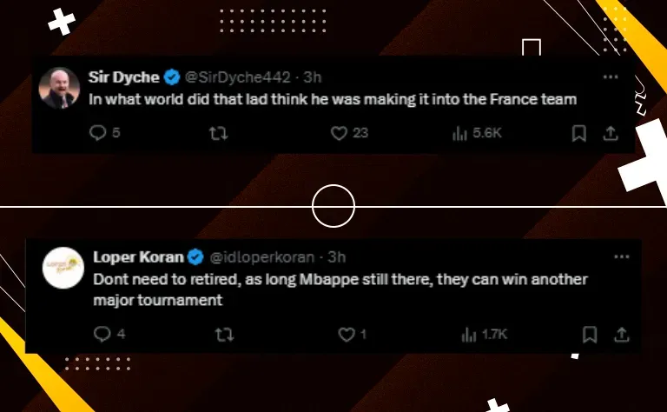Open more options on Loper Koran's tweet
The height and width of the screenshot is (412, 667).
(x=622, y=256)
